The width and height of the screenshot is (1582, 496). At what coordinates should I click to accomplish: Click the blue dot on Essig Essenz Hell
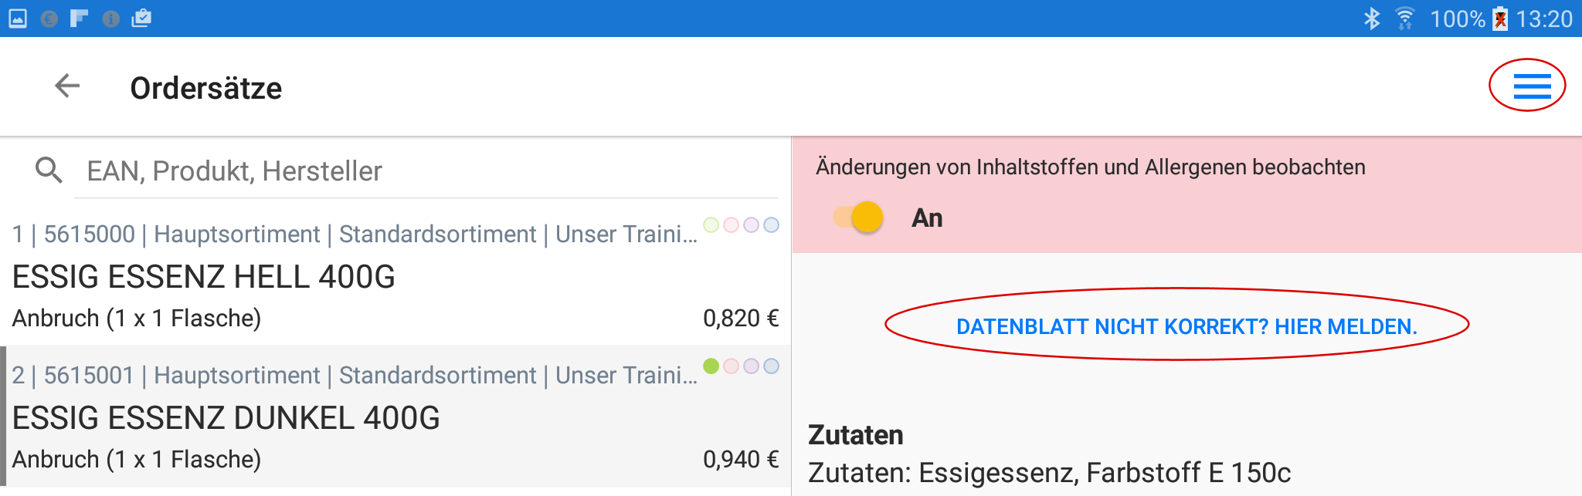(771, 224)
